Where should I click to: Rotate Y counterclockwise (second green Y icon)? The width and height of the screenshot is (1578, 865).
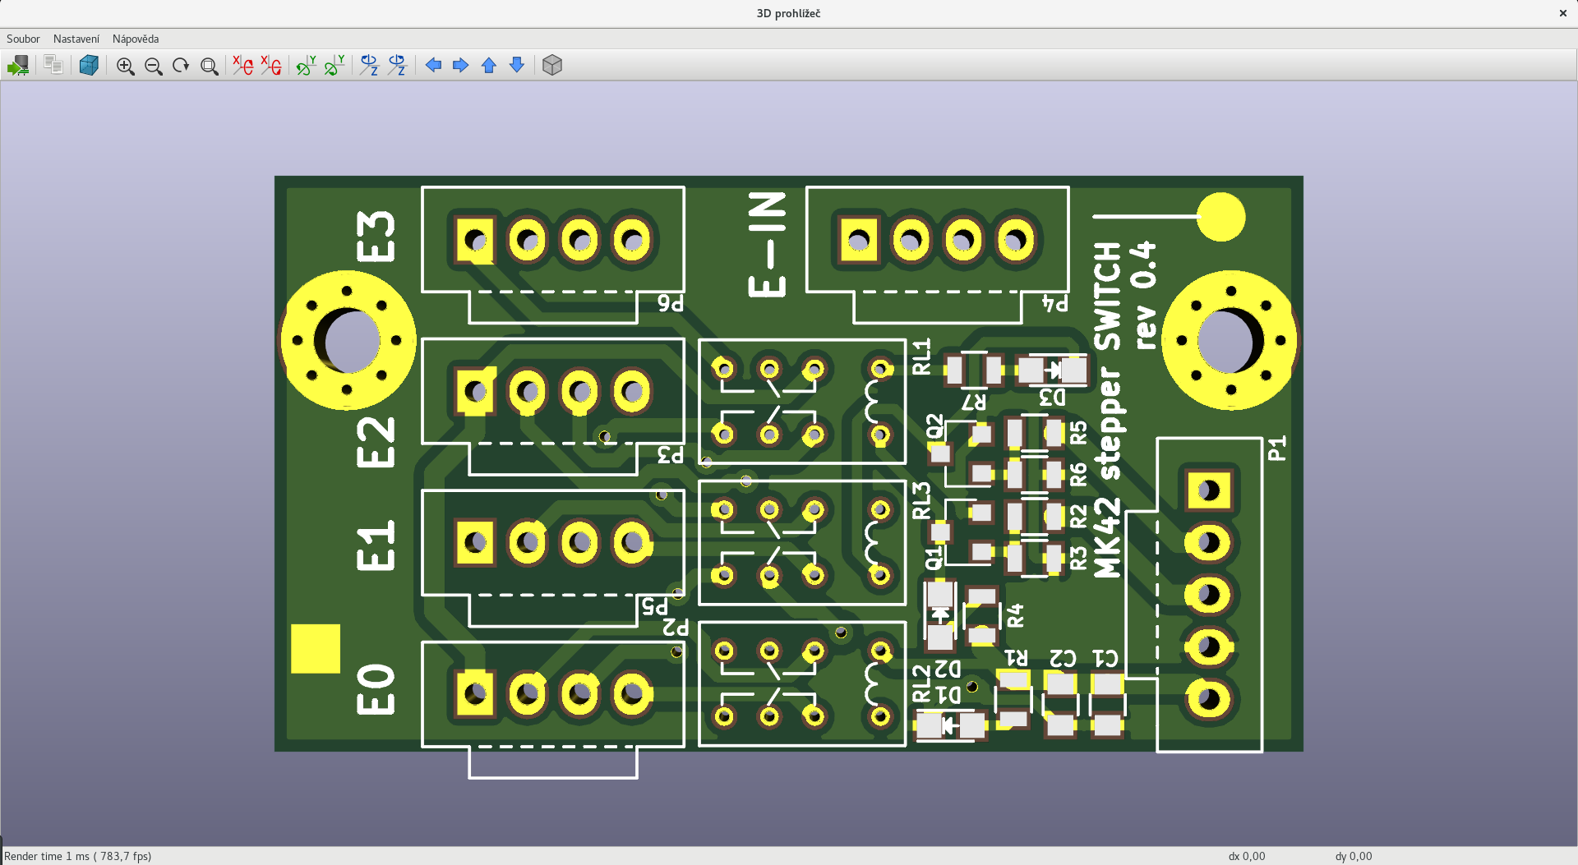[335, 66]
